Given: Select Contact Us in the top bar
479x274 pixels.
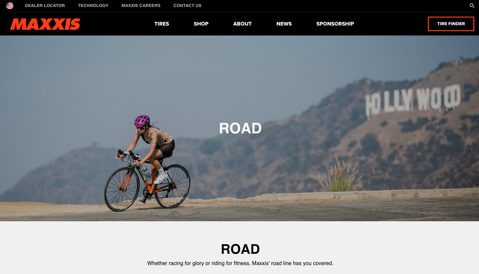Looking at the screenshot, I should coord(187,6).
